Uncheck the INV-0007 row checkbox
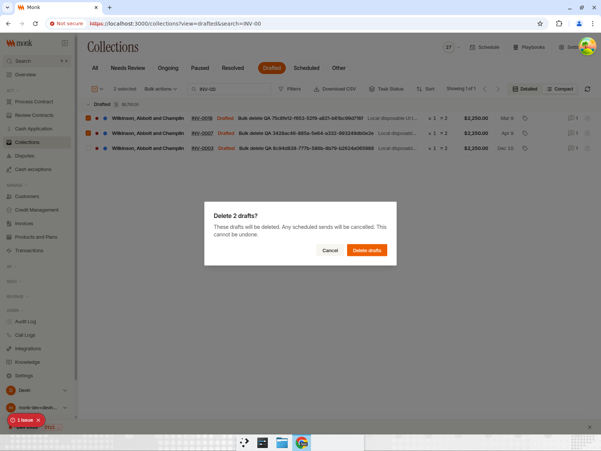 pyautogui.click(x=88, y=133)
